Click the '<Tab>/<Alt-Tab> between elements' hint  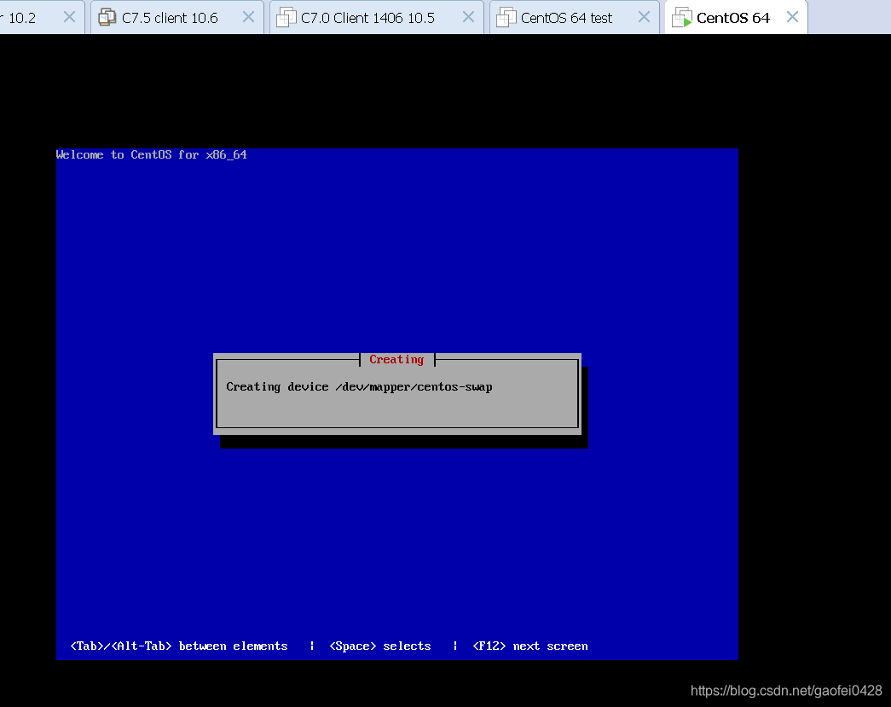(x=178, y=646)
